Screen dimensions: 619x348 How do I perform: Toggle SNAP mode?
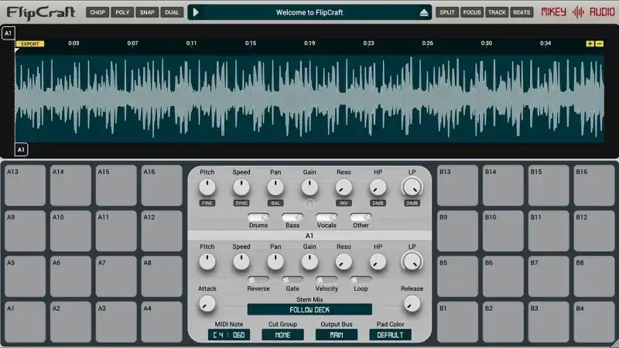[x=147, y=12]
